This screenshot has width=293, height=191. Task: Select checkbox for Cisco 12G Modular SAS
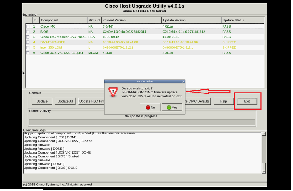(x=28, y=37)
